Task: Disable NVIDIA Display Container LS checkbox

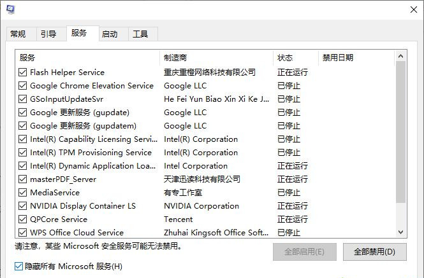Action: click(24, 206)
